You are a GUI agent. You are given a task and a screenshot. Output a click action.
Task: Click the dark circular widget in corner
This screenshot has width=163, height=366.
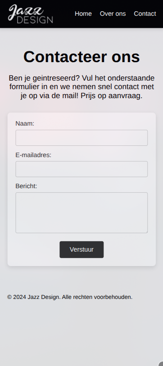(x=161, y=364)
